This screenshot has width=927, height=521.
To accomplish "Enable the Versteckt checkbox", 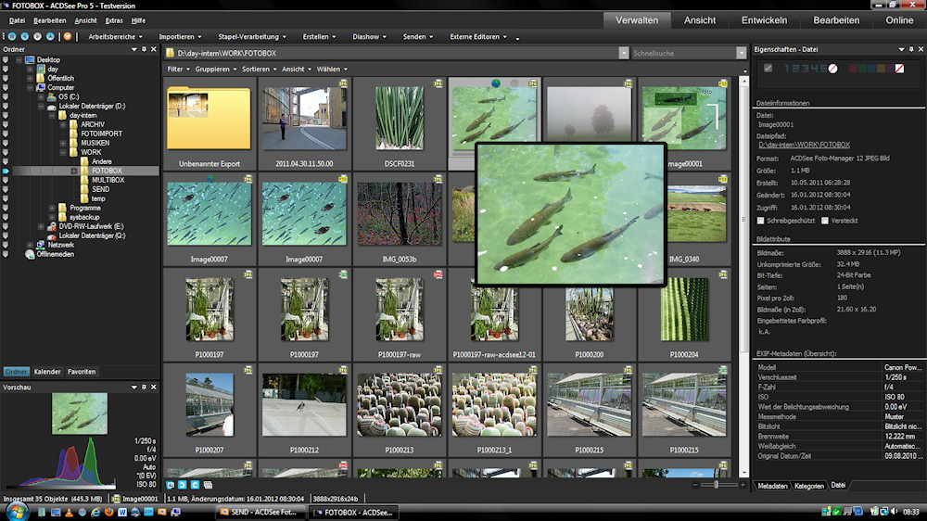I will point(824,221).
